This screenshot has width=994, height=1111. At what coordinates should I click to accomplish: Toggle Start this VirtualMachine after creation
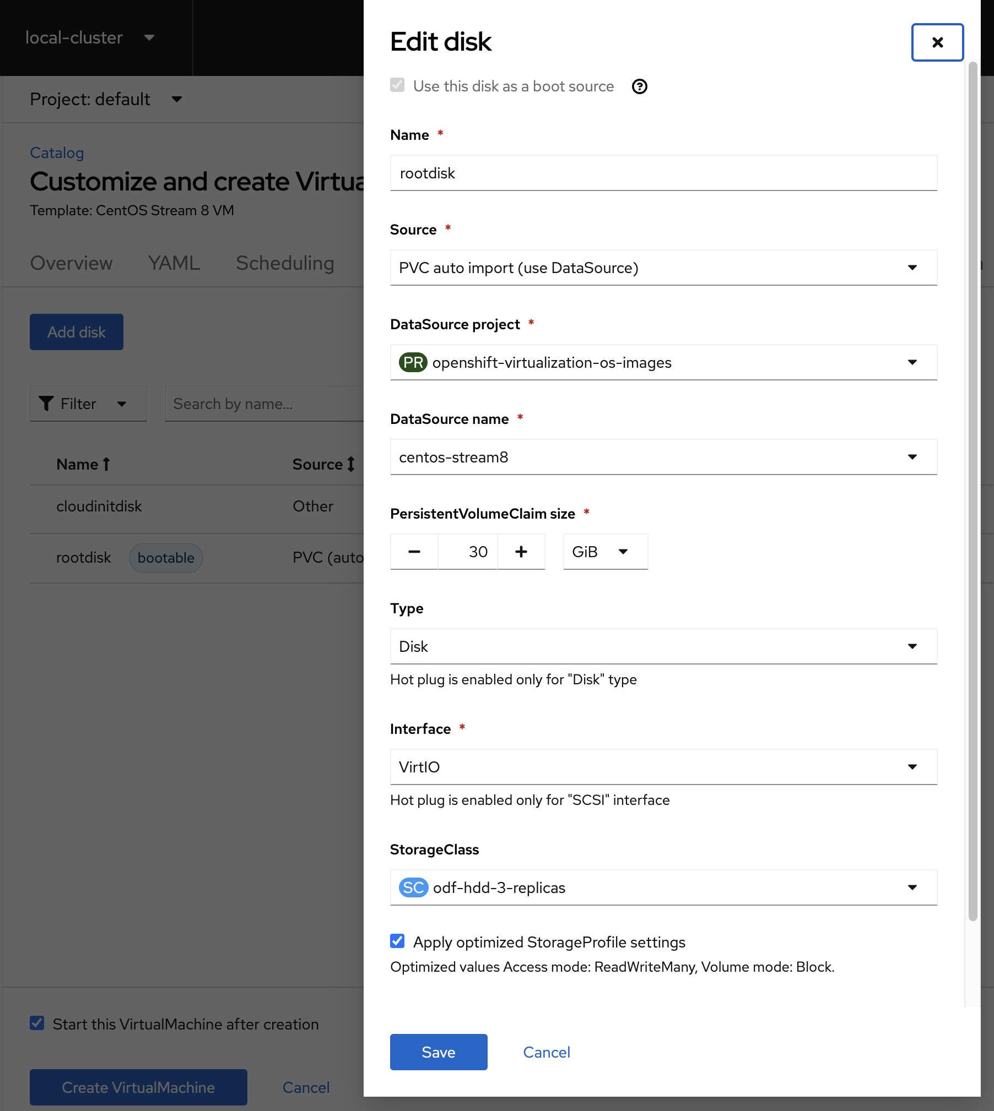click(37, 1023)
